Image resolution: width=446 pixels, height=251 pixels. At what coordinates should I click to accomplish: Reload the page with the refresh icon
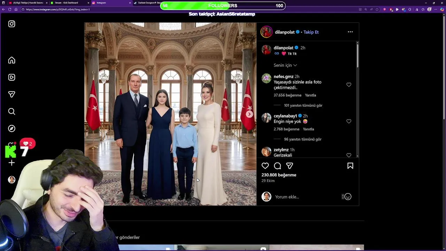(x=10, y=9)
